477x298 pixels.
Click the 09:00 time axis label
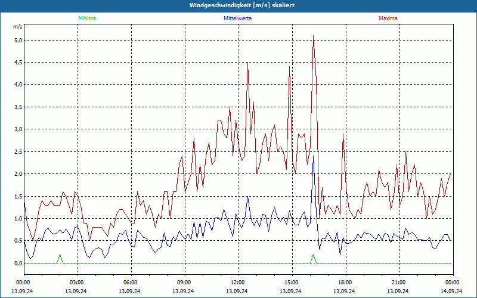(185, 283)
